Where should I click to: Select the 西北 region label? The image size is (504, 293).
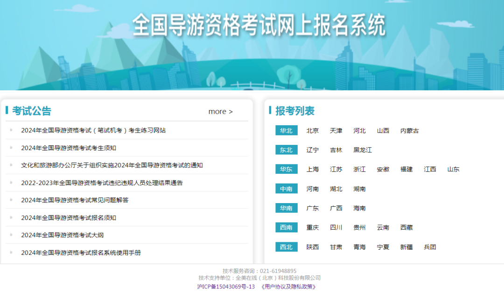[286, 247]
